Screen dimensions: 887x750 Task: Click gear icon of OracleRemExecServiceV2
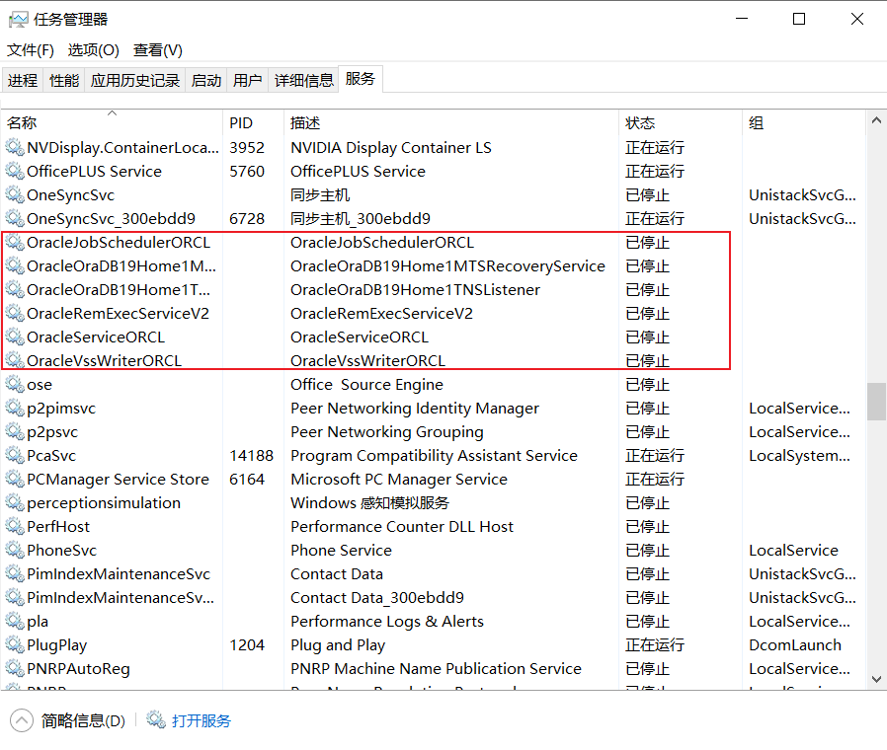(x=15, y=314)
